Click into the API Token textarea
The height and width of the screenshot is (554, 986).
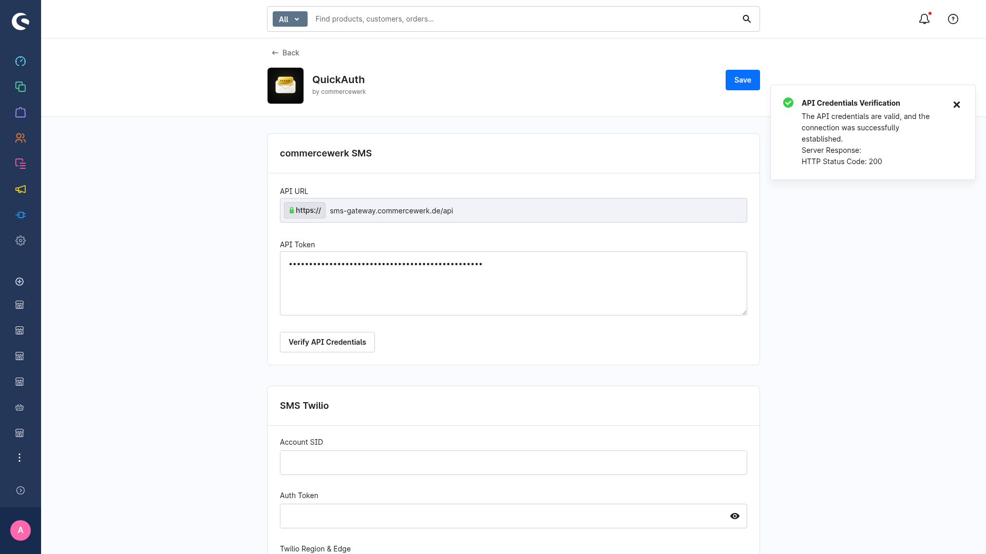[514, 283]
